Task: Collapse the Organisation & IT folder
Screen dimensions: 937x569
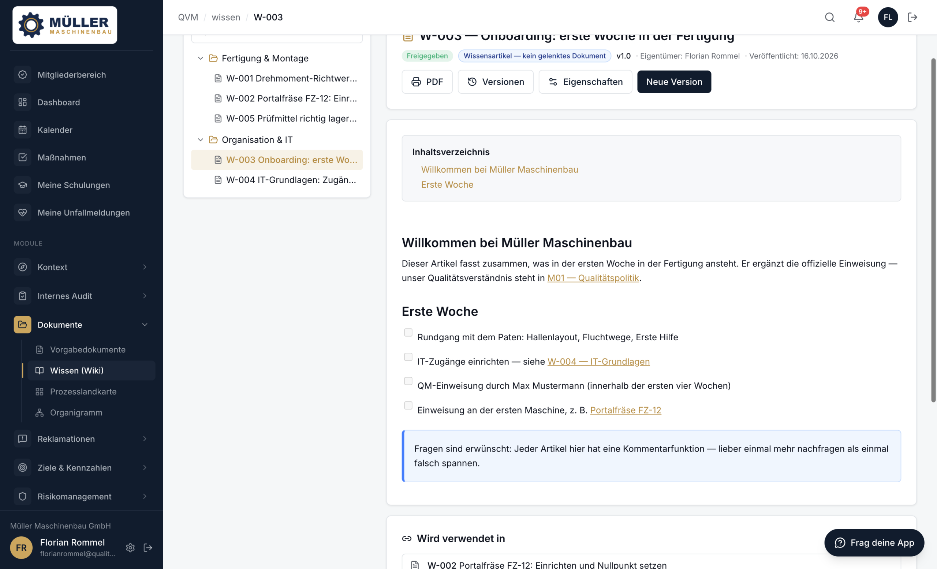Action: pos(201,139)
